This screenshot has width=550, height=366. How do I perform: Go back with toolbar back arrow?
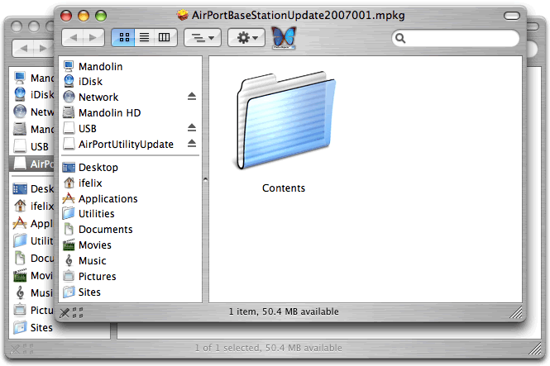tap(73, 37)
